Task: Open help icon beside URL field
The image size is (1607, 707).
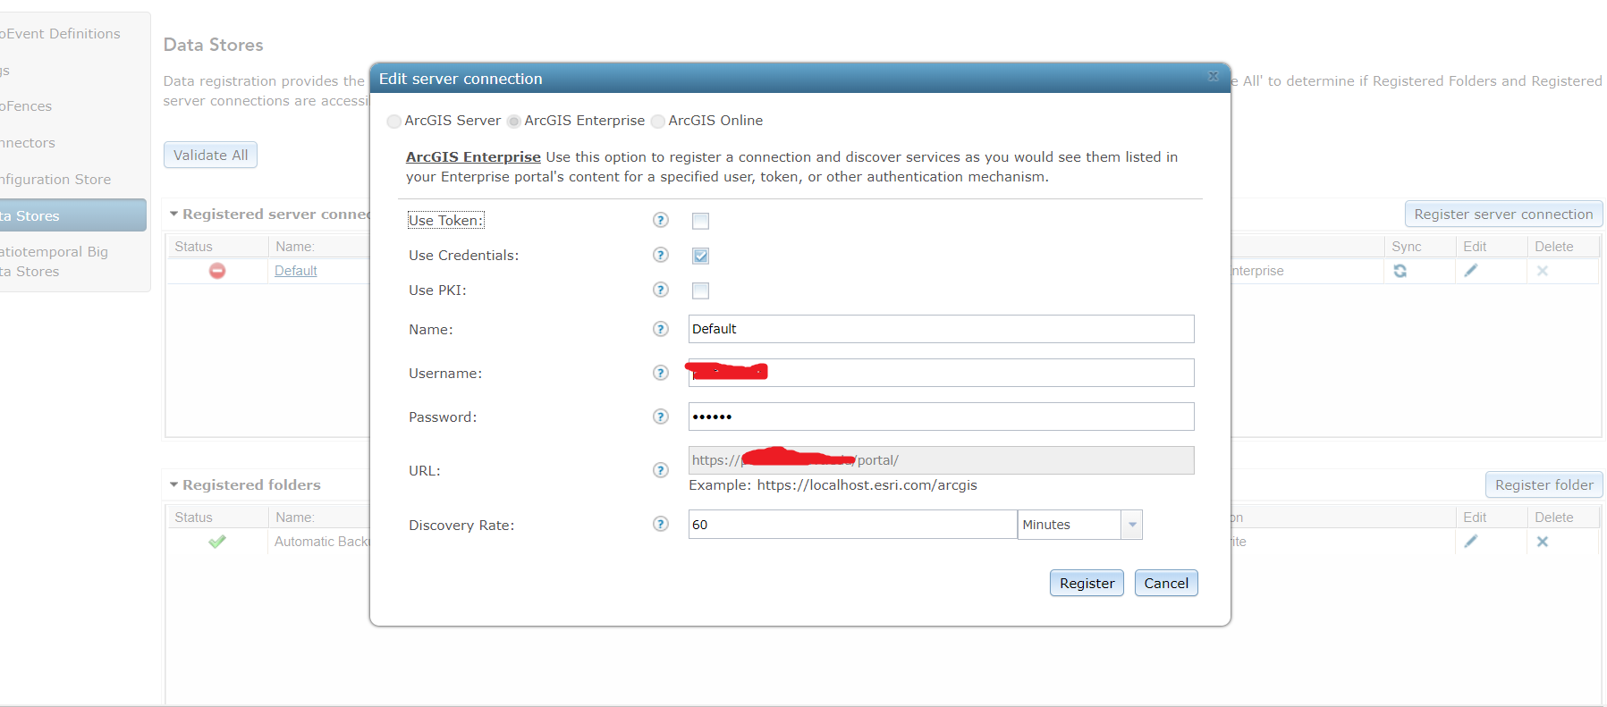Action: 661,470
